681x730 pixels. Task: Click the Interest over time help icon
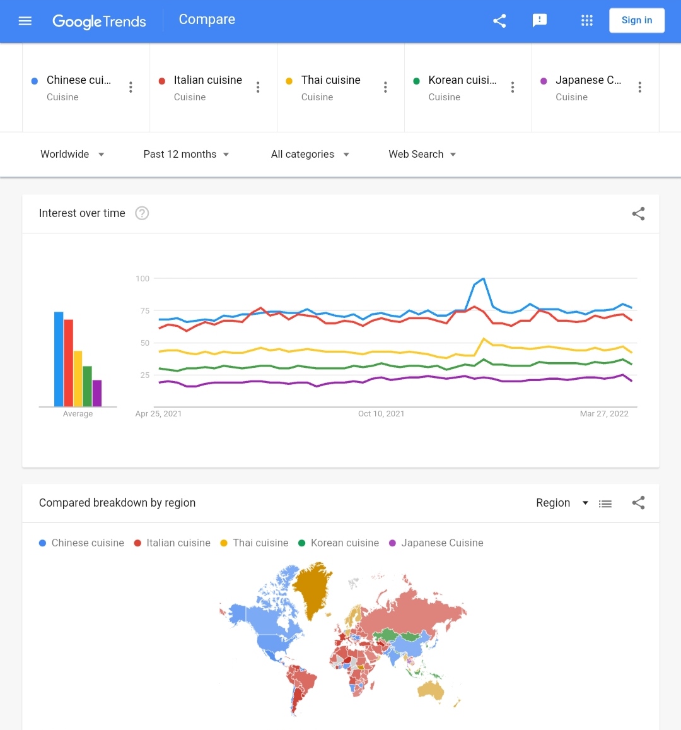click(x=142, y=213)
